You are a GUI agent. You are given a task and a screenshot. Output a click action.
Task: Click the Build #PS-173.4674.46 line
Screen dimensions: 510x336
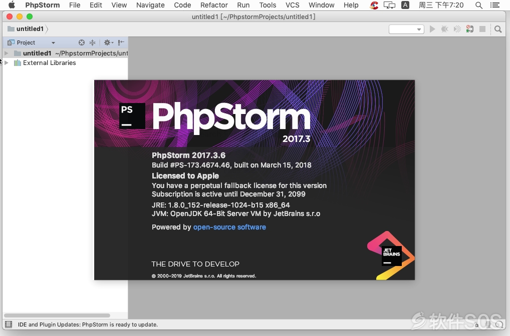231,165
